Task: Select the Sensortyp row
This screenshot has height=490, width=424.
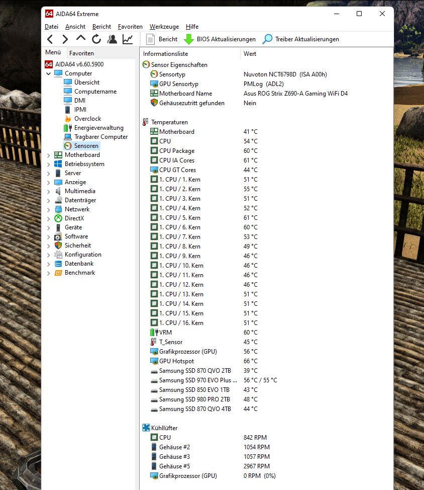Action: point(267,74)
